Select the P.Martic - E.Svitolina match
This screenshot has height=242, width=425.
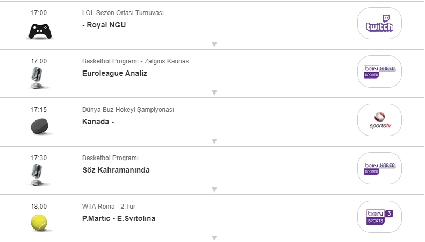[x=119, y=218]
